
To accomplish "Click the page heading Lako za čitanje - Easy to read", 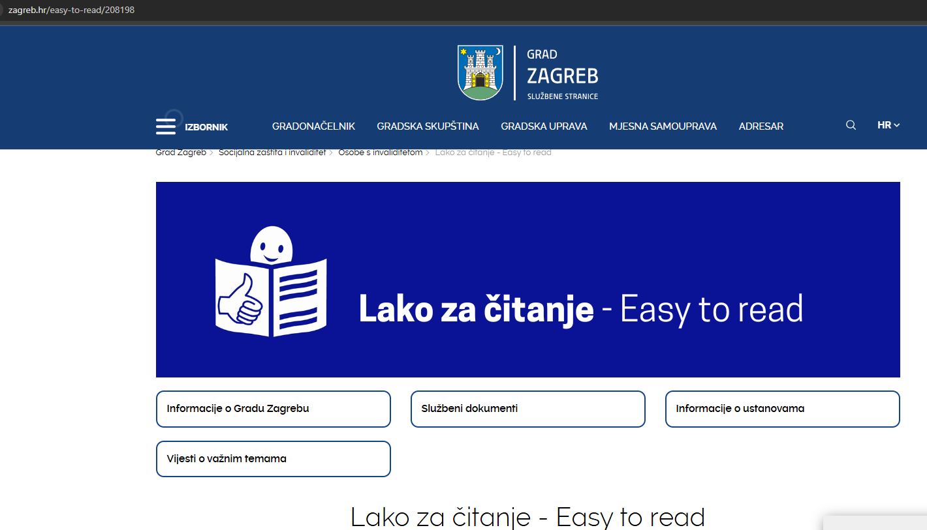I will (x=527, y=516).
